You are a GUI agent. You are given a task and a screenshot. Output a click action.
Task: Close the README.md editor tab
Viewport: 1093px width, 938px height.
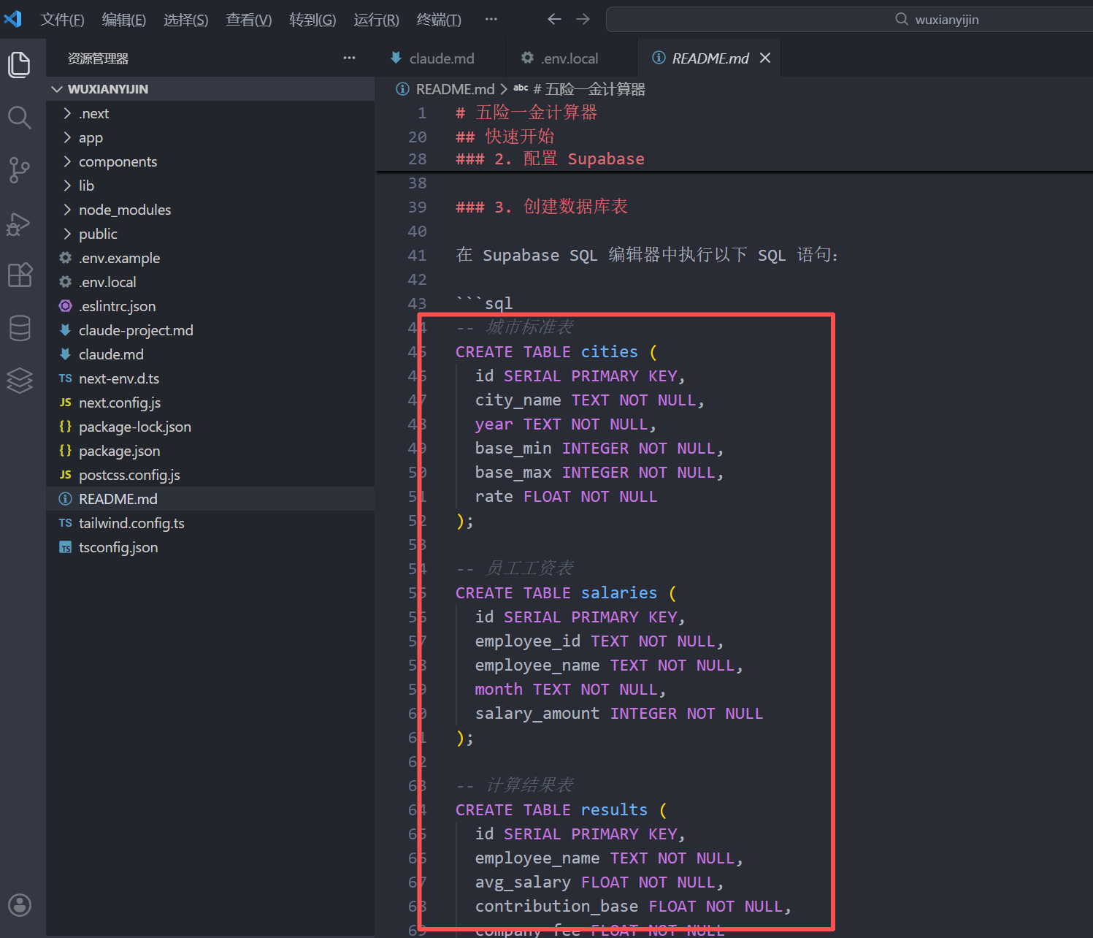click(x=765, y=58)
